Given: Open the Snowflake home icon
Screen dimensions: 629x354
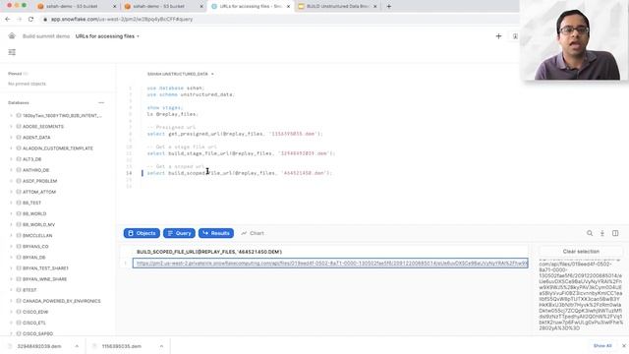Looking at the screenshot, I should [12, 36].
